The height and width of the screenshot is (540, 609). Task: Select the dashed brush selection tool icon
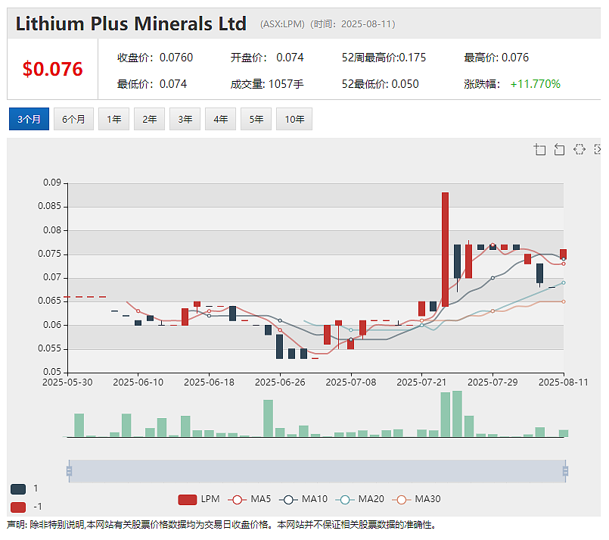point(579,149)
